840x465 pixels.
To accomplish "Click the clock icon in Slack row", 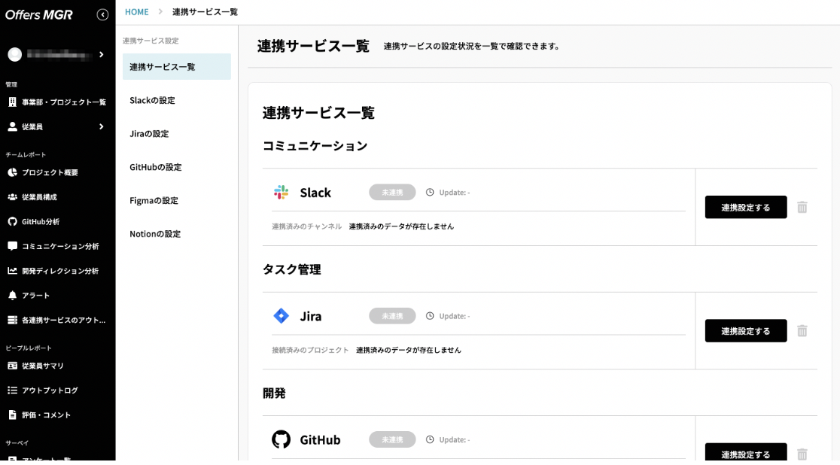I will (x=430, y=193).
